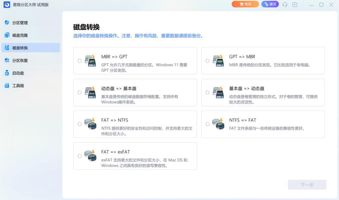Screen dimensions: 339x200
Task: Click the GPT to MBR disk icon
Action: click(219, 61)
